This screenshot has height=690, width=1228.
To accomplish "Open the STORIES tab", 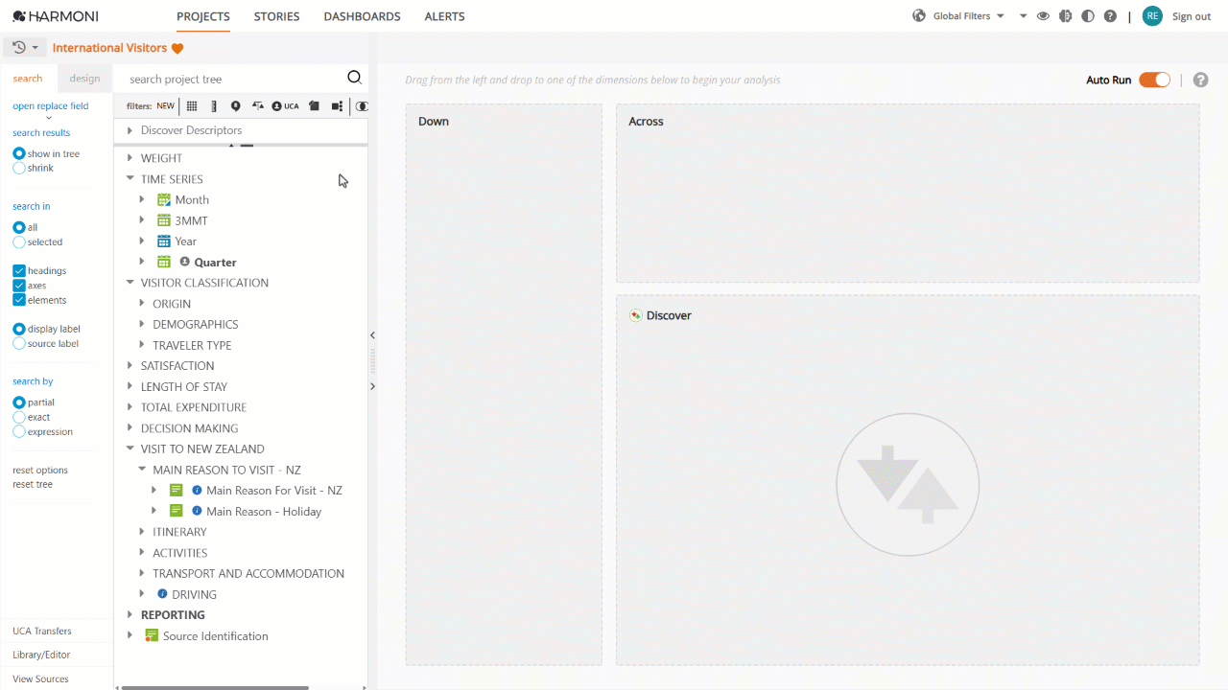I will [x=276, y=16].
